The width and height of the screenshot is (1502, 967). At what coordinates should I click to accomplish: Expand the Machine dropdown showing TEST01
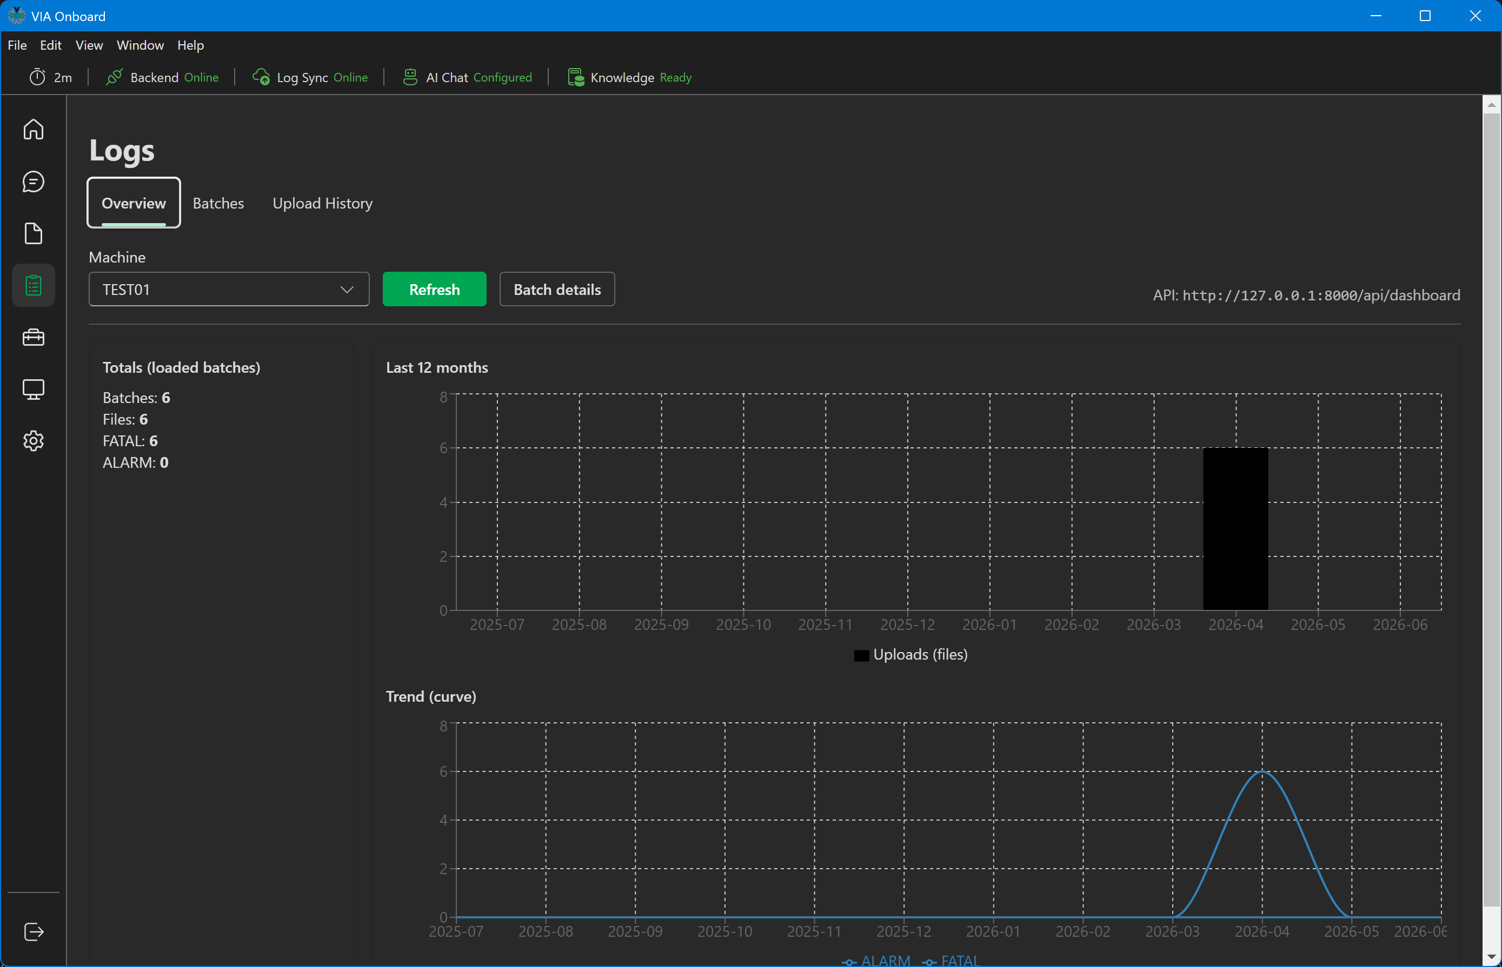click(x=229, y=290)
